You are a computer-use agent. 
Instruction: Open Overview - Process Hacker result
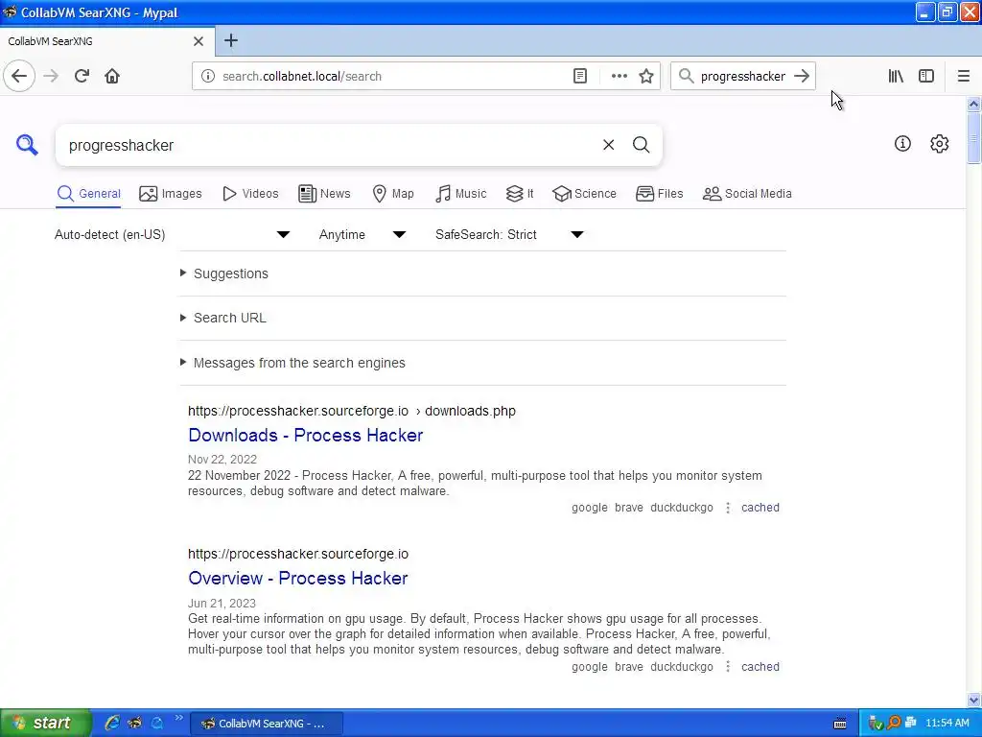tap(298, 578)
